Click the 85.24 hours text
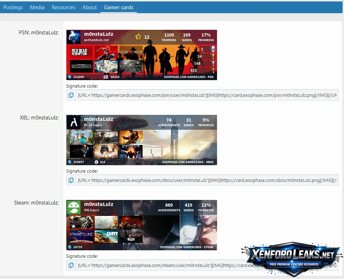The width and height of the screenshot is (344, 279). coord(93,125)
